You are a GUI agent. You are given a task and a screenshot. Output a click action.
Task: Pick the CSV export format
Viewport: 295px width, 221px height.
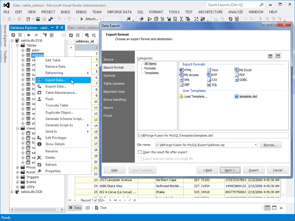coord(212,80)
